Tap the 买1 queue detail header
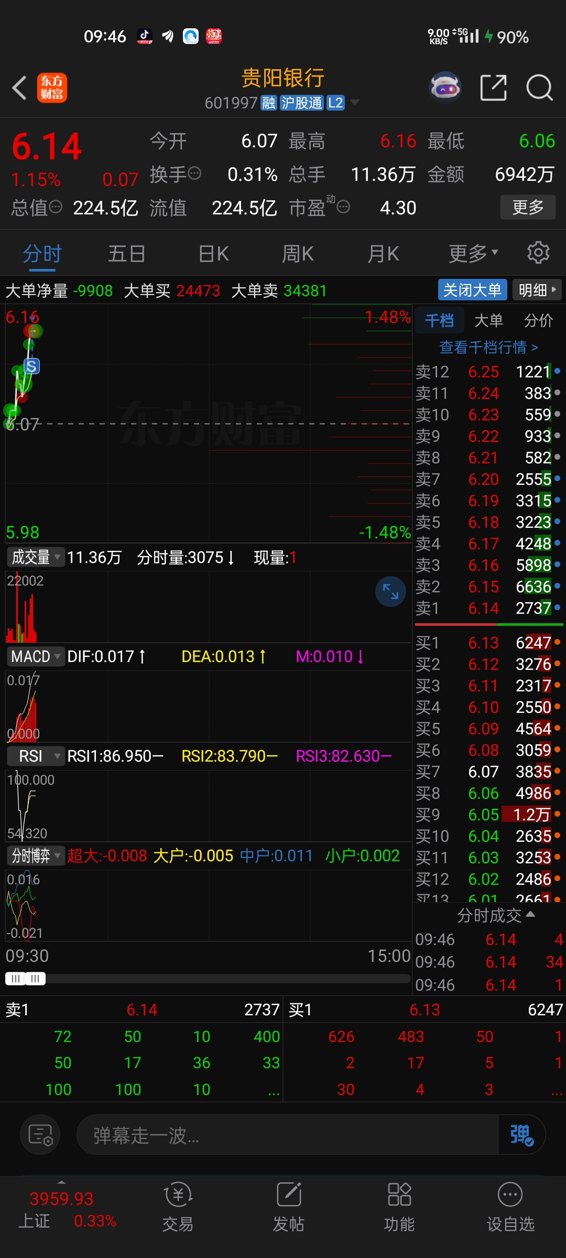The height and width of the screenshot is (1258, 566). pos(426,1010)
